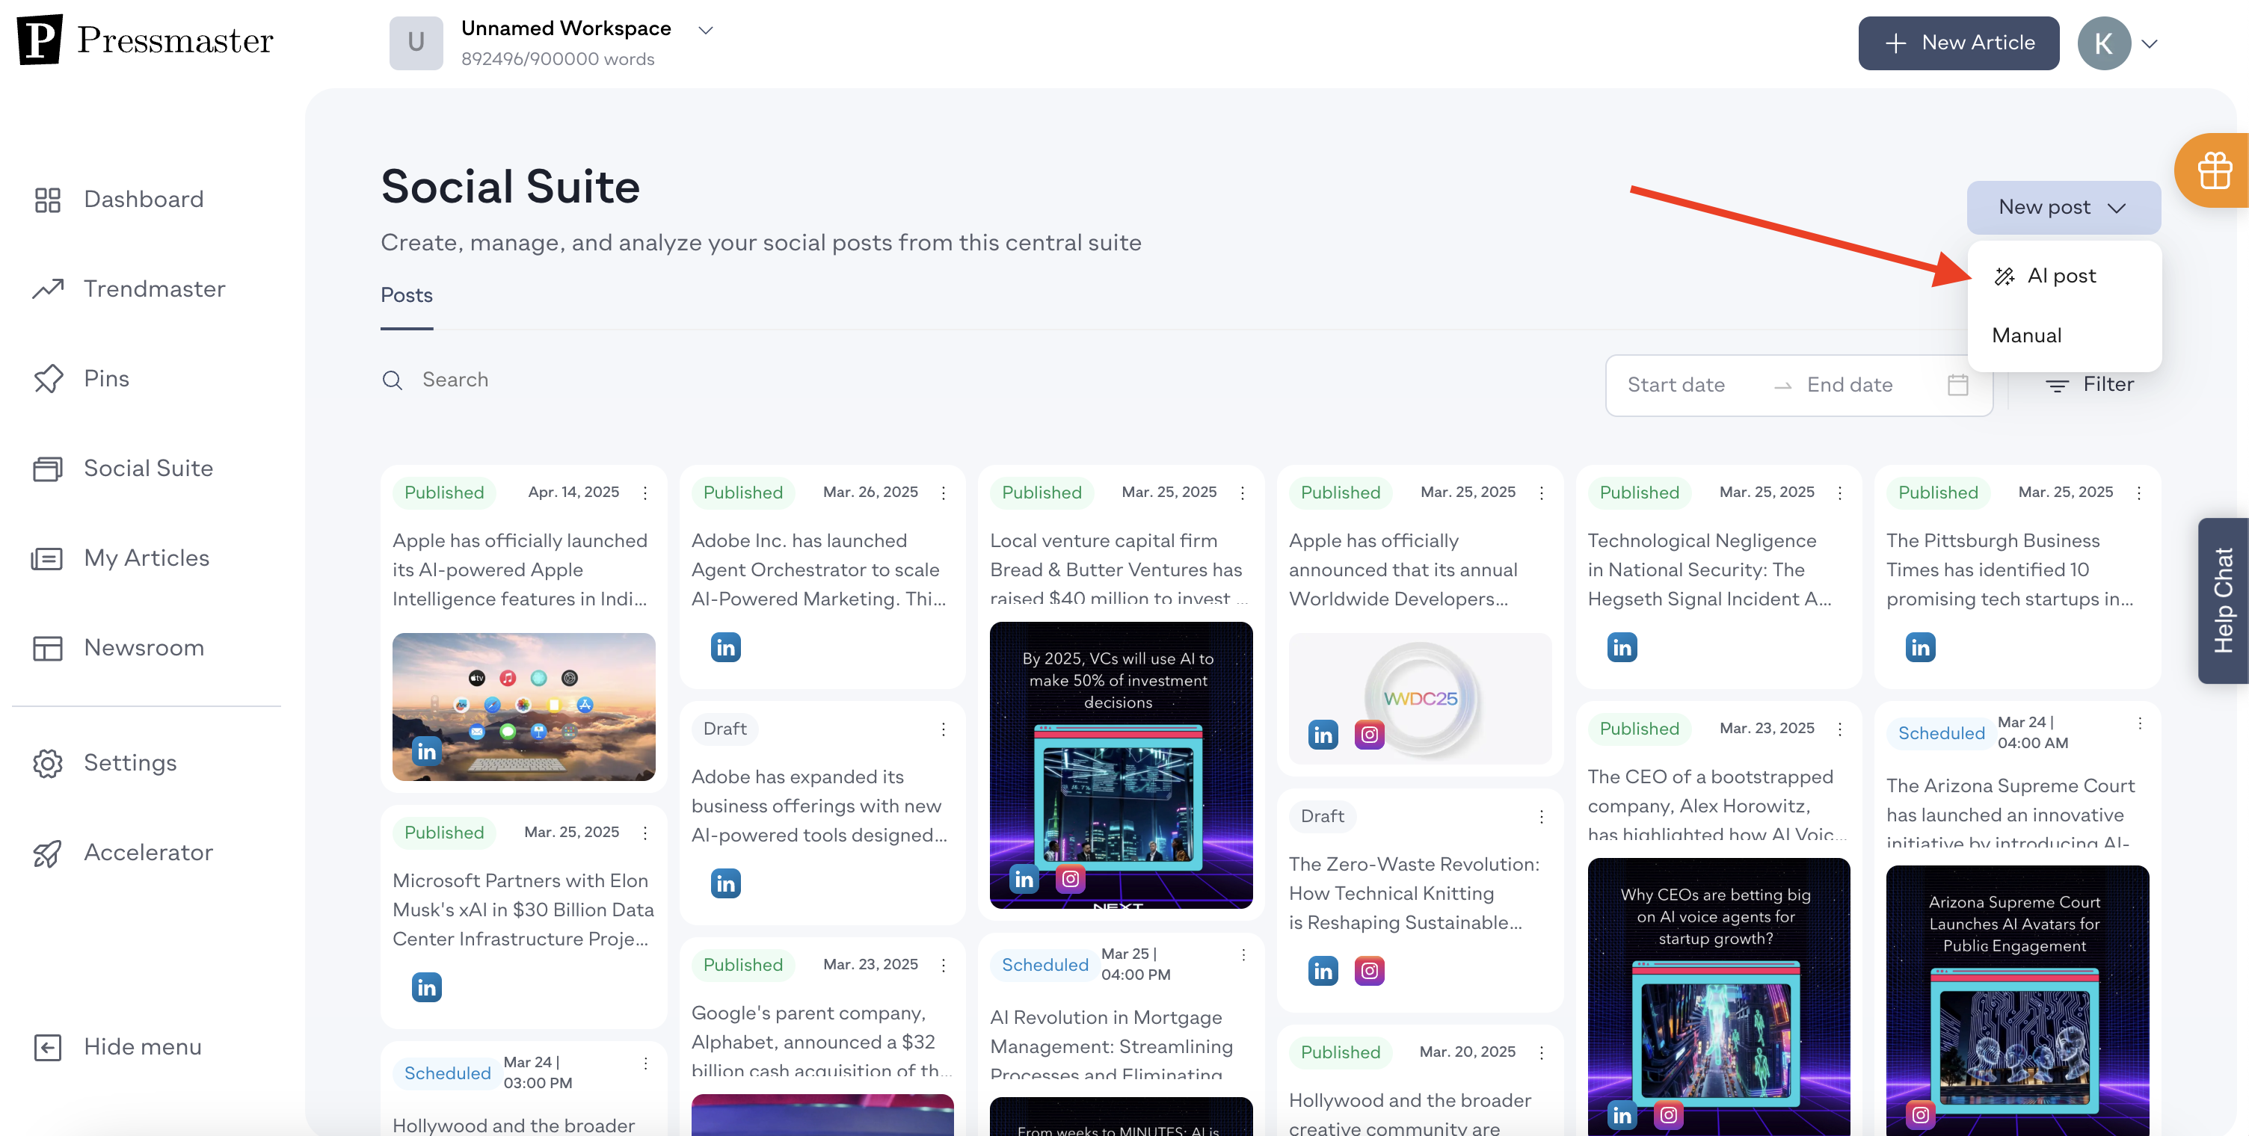Click 'Scheduled' badge on Mar 24 03:00 PM card
The image size is (2249, 1136).
coord(447,1073)
